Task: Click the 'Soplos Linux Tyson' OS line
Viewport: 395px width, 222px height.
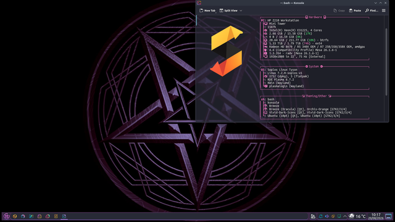Action: pos(282,70)
